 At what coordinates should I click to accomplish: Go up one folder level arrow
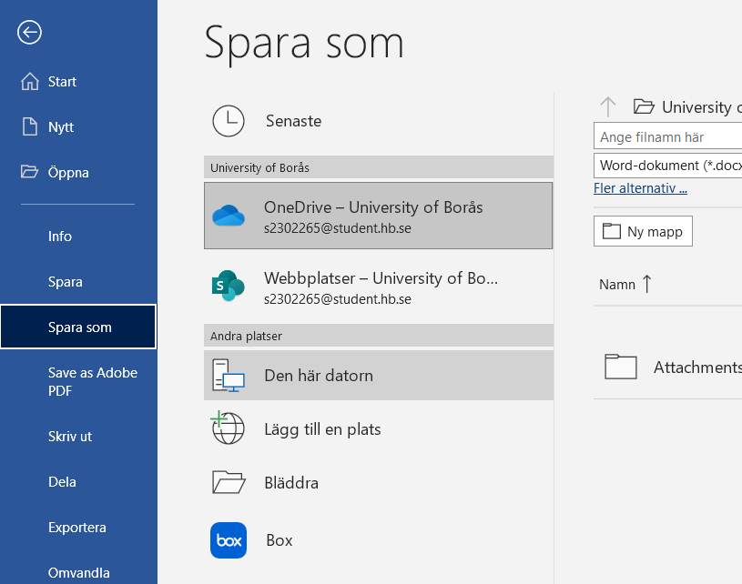pos(608,106)
